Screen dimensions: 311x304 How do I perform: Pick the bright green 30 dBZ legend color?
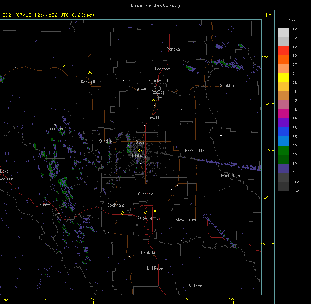284,150
